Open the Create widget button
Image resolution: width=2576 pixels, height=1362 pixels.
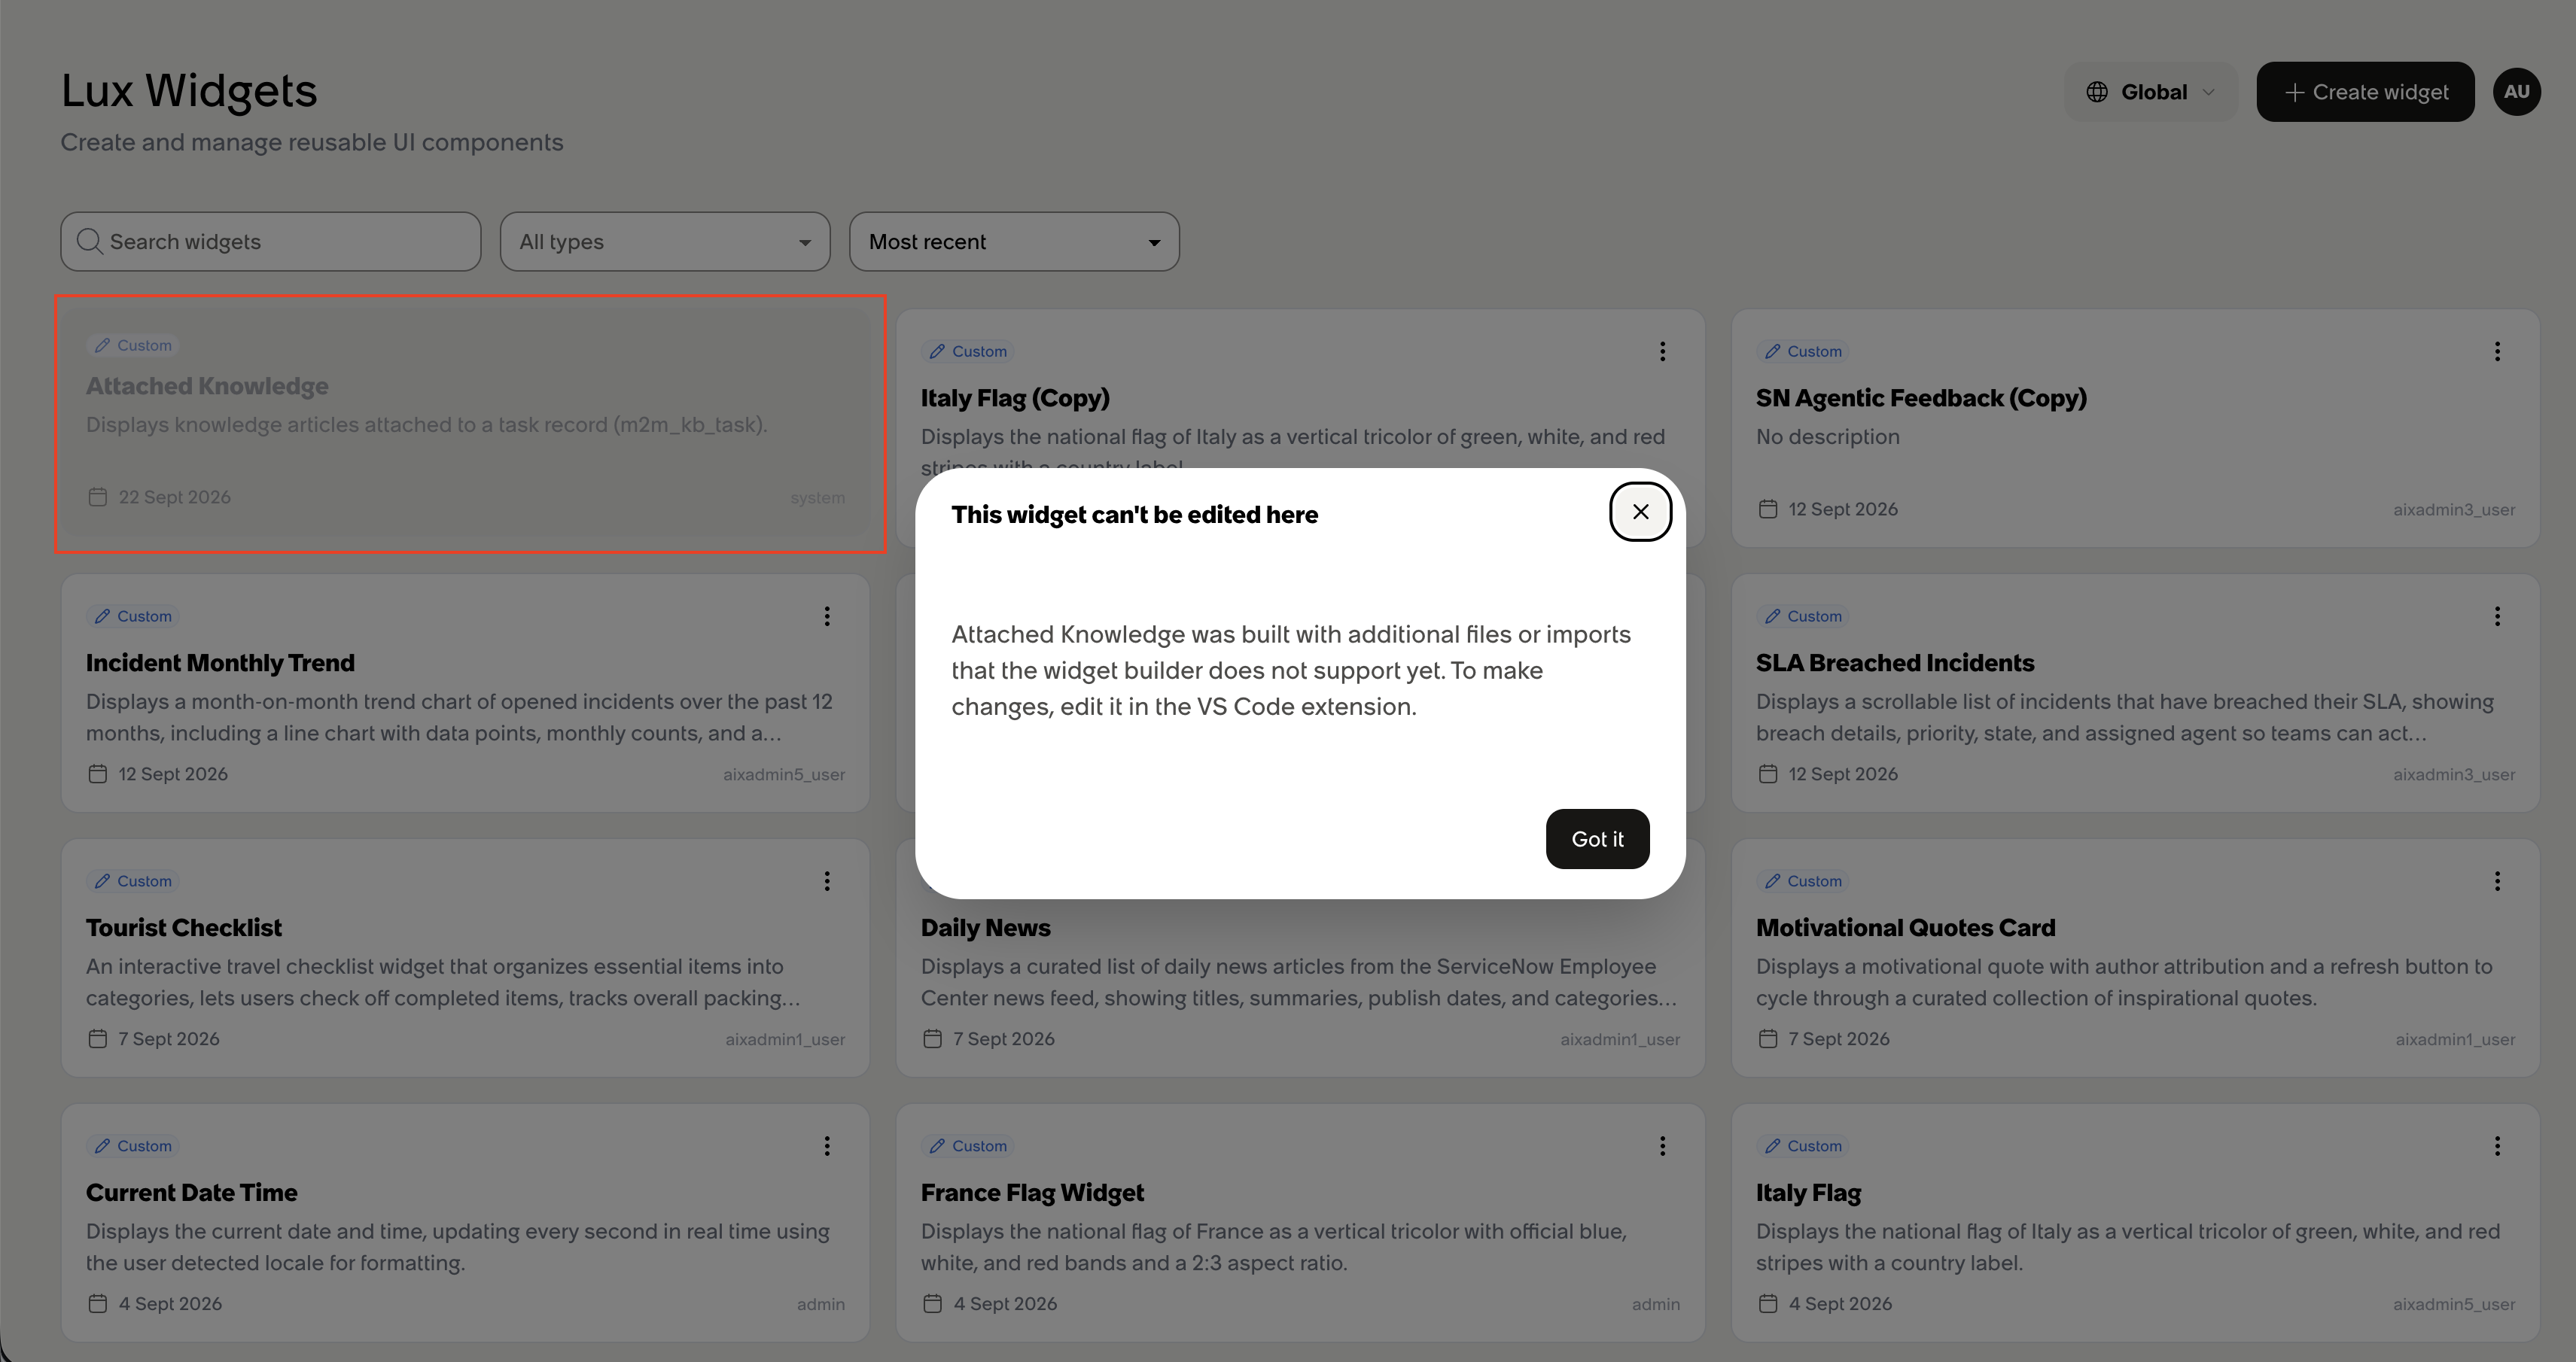[2365, 92]
